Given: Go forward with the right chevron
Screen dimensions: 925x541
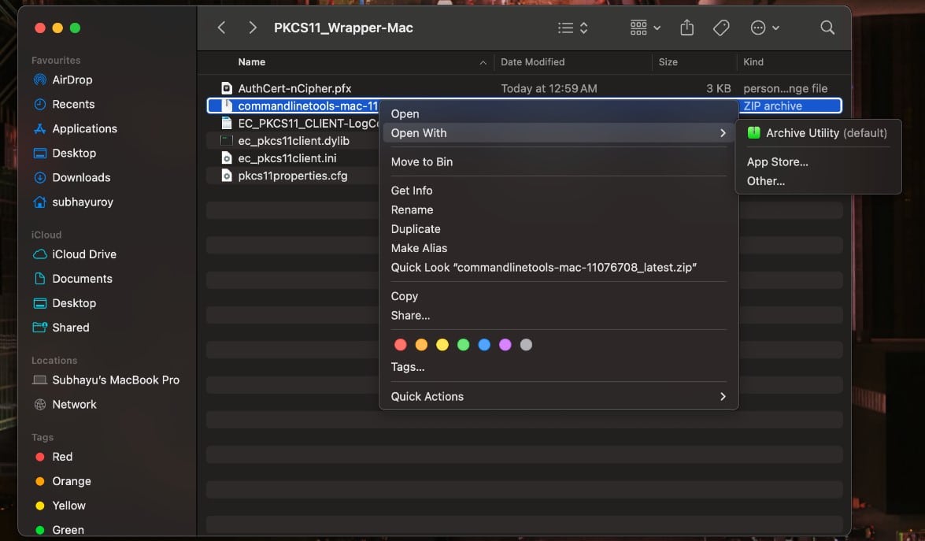Looking at the screenshot, I should [x=252, y=28].
